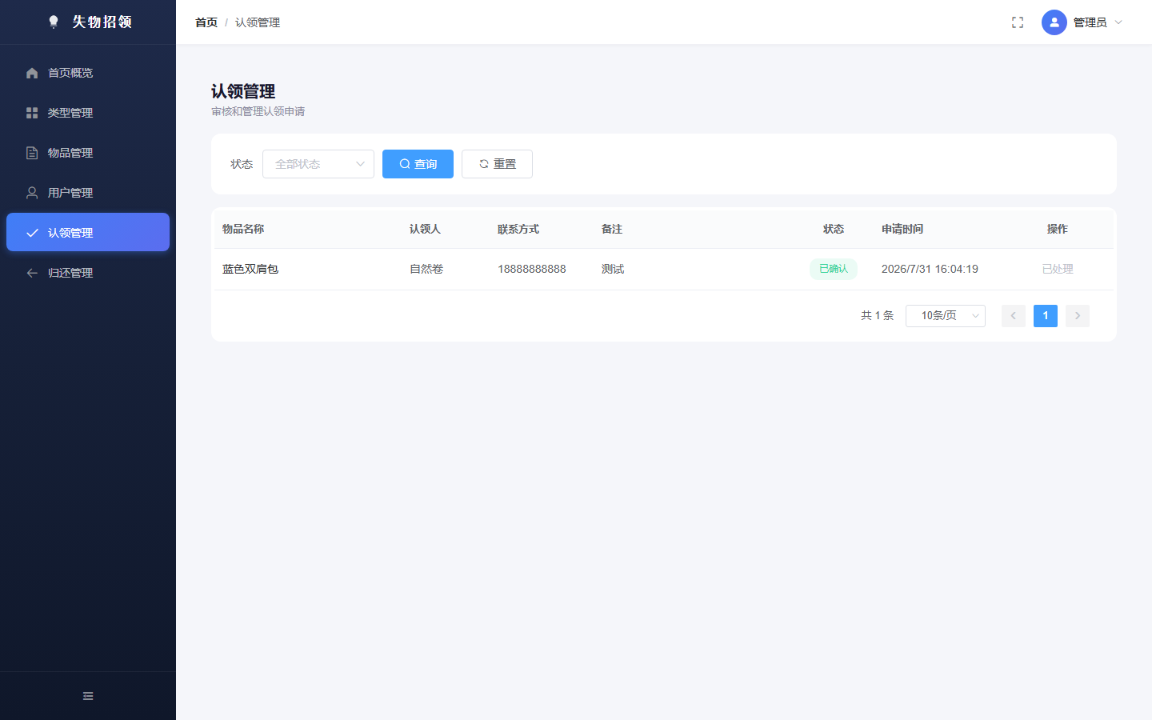The width and height of the screenshot is (1152, 720).
Task: Click the checkmark icon beside 认领管理
Action: pos(32,233)
